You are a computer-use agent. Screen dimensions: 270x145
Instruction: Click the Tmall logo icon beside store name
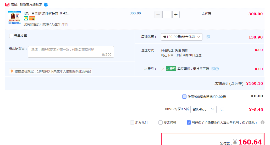7,5
